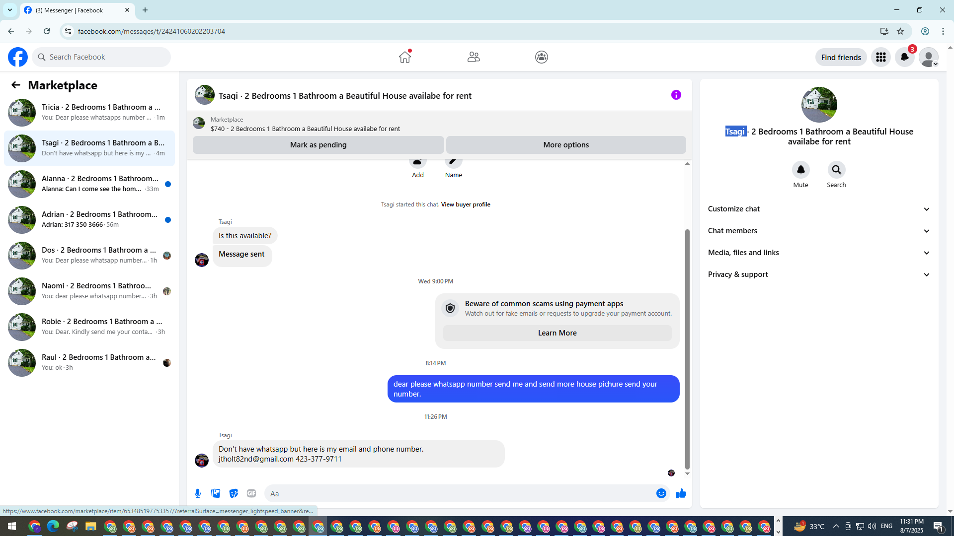The width and height of the screenshot is (954, 536).
Task: Expand Privacy & support section
Action: pyautogui.click(x=818, y=274)
